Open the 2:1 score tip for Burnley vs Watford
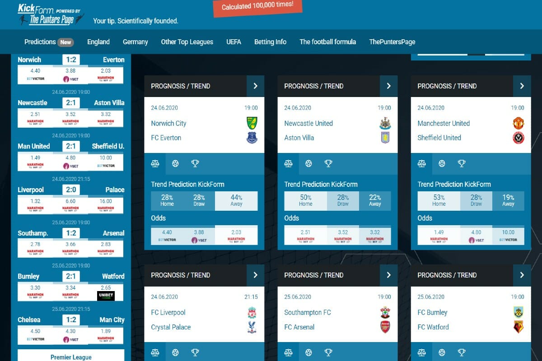 71,276
